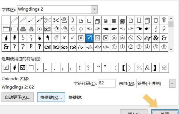Select the percent sign in recent symbols
The width and height of the screenshot is (179, 114).
point(139,68)
